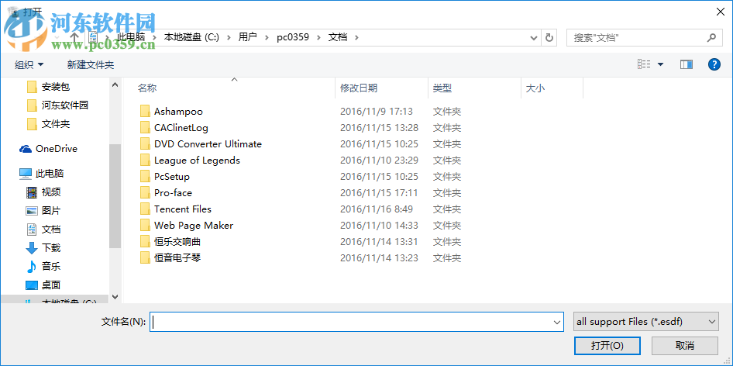Select the League of Legends folder name
Image resolution: width=733 pixels, height=366 pixels.
[197, 160]
